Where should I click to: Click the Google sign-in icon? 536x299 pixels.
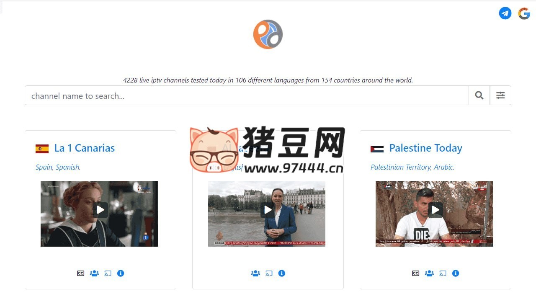pos(524,13)
